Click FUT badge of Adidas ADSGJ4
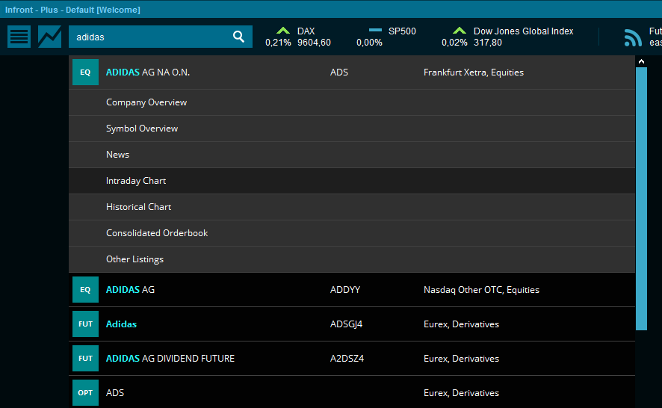The height and width of the screenshot is (408, 662). (x=85, y=324)
